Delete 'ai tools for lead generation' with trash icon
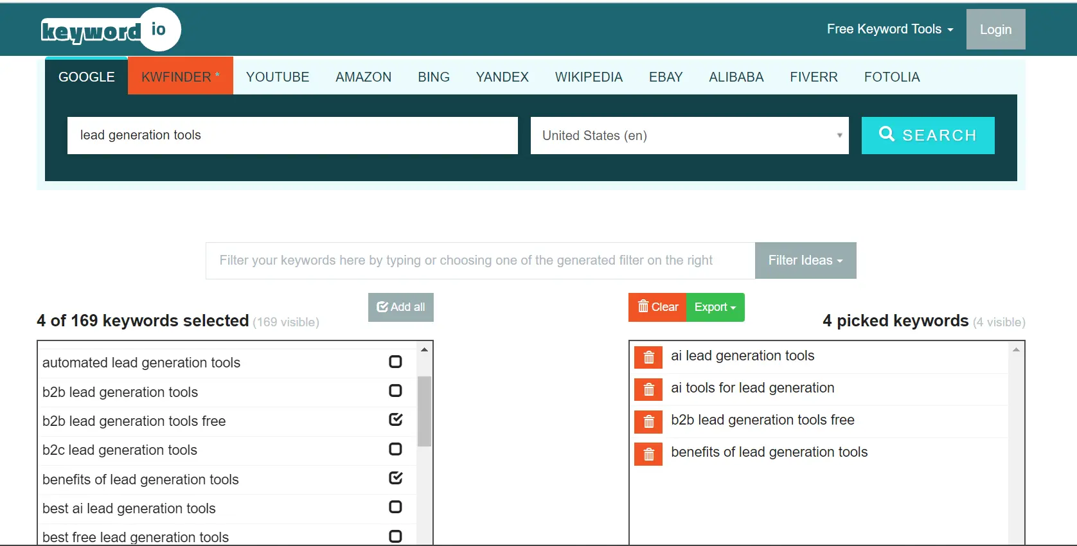The height and width of the screenshot is (546, 1077). pyautogui.click(x=648, y=389)
